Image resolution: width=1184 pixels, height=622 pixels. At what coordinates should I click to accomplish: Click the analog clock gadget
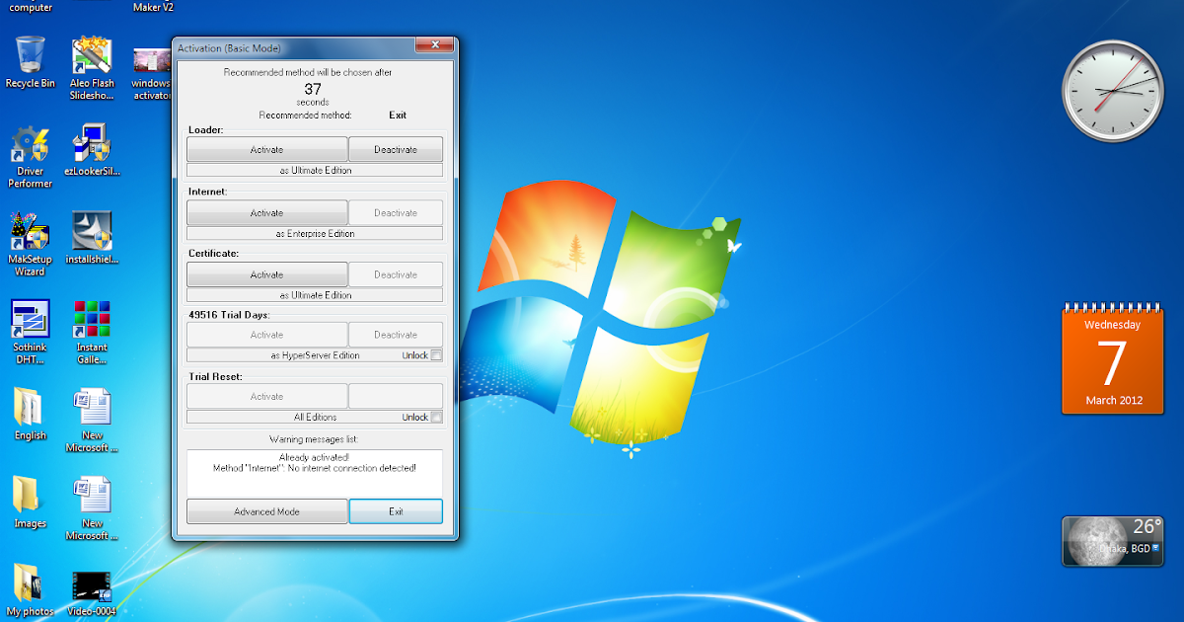pyautogui.click(x=1114, y=90)
